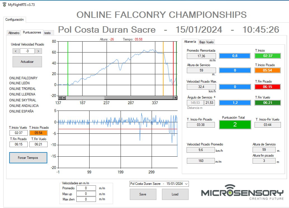Screen dimensions: 289x208
Task: Open the Bajo Vuelo tab
Action: coord(206,42)
